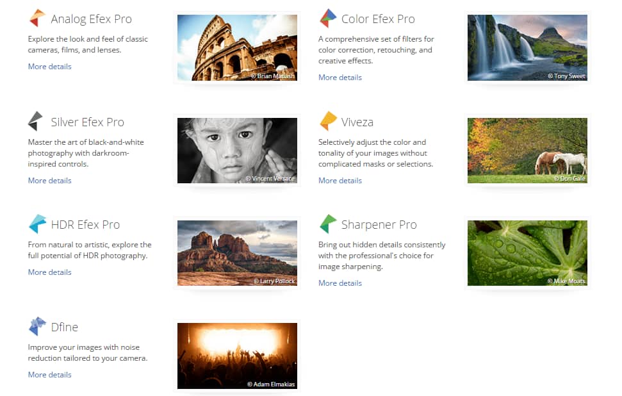Open More details under HDR Efex Pro
Image resolution: width=622 pixels, height=396 pixels.
[x=49, y=272]
